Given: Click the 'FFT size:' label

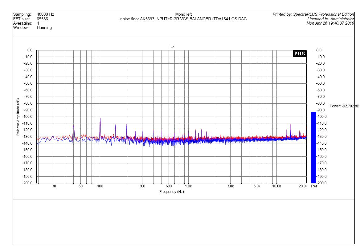Looking at the screenshot, I should (x=21, y=19).
